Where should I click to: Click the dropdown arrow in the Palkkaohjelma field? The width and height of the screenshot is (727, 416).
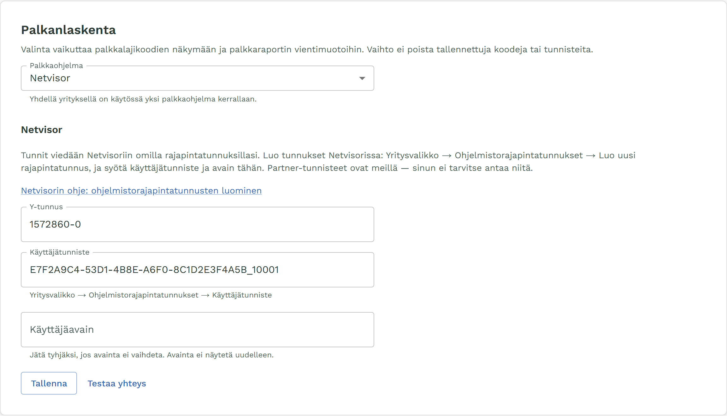[362, 78]
